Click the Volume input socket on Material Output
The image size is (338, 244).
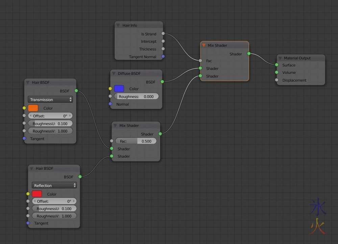click(x=276, y=73)
